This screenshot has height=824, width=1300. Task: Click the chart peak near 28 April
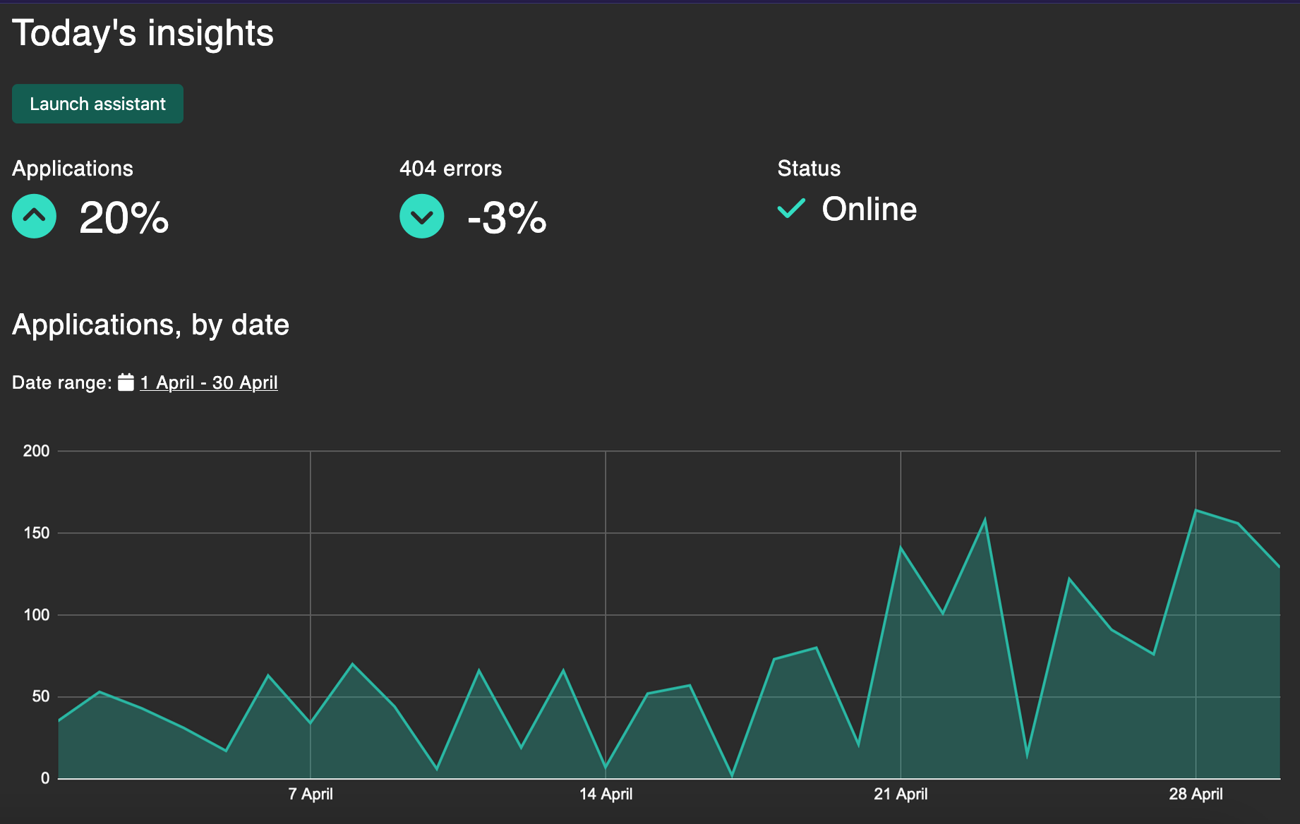pos(1196,509)
